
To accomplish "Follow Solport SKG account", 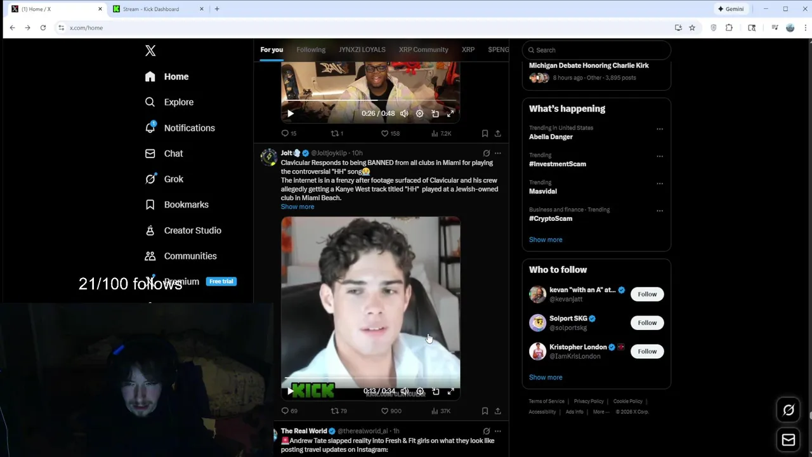I will [647, 323].
